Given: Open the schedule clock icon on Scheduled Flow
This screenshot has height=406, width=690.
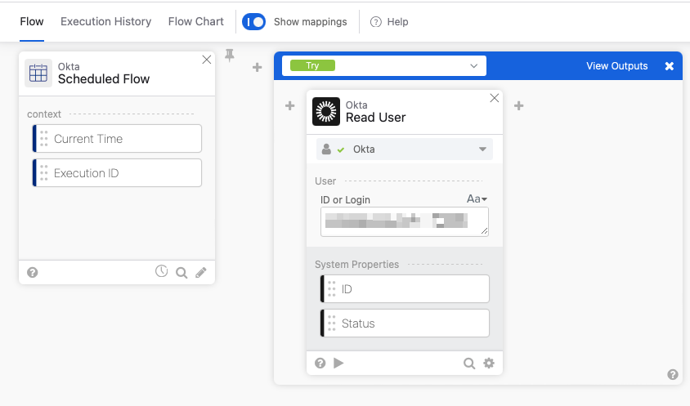Looking at the screenshot, I should coord(162,271).
